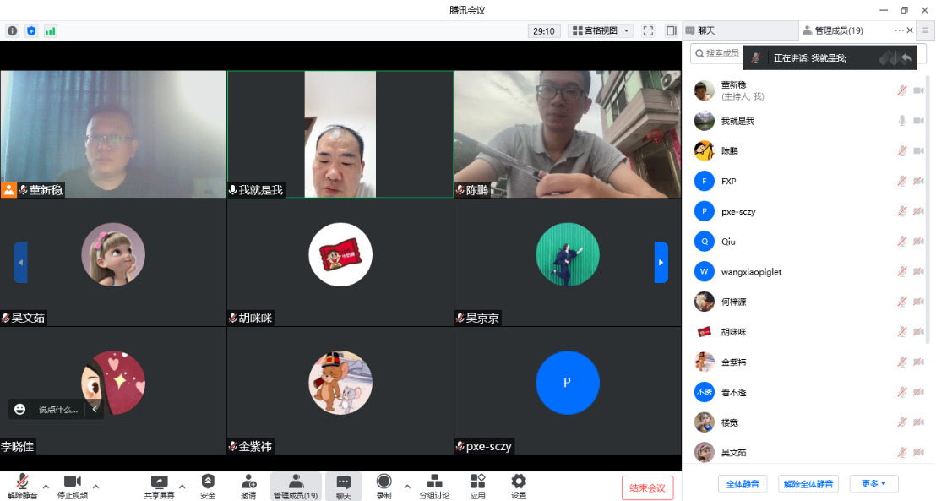The height and width of the screenshot is (501, 936).
Task: Click the 解除静音 microphone icon
Action: click(x=22, y=482)
